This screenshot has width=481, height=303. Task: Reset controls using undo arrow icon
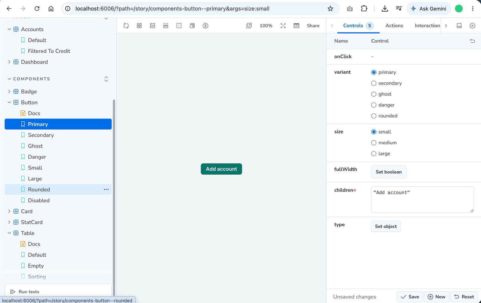(472, 41)
